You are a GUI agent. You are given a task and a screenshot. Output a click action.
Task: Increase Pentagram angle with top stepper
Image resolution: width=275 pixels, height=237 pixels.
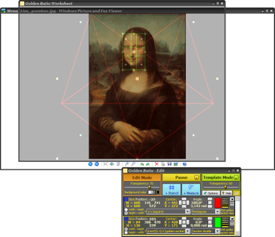tap(210, 199)
